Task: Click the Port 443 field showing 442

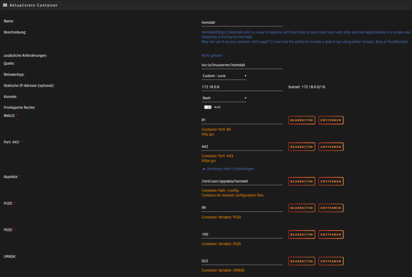Action: [x=242, y=147]
